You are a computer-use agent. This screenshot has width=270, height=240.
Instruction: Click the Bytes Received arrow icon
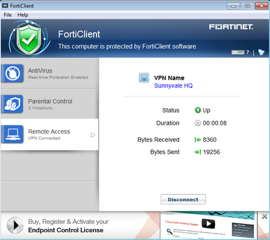pyautogui.click(x=197, y=140)
